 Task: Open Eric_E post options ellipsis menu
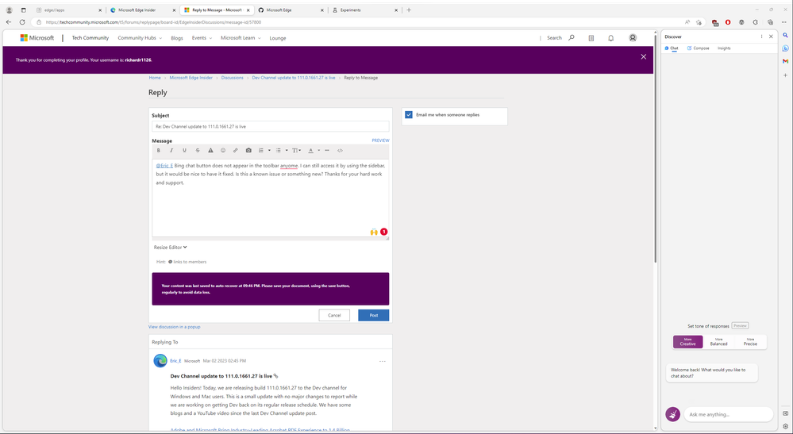383,361
